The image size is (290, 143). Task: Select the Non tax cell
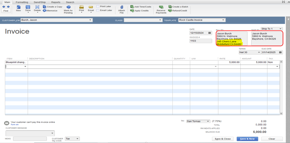click(273, 62)
